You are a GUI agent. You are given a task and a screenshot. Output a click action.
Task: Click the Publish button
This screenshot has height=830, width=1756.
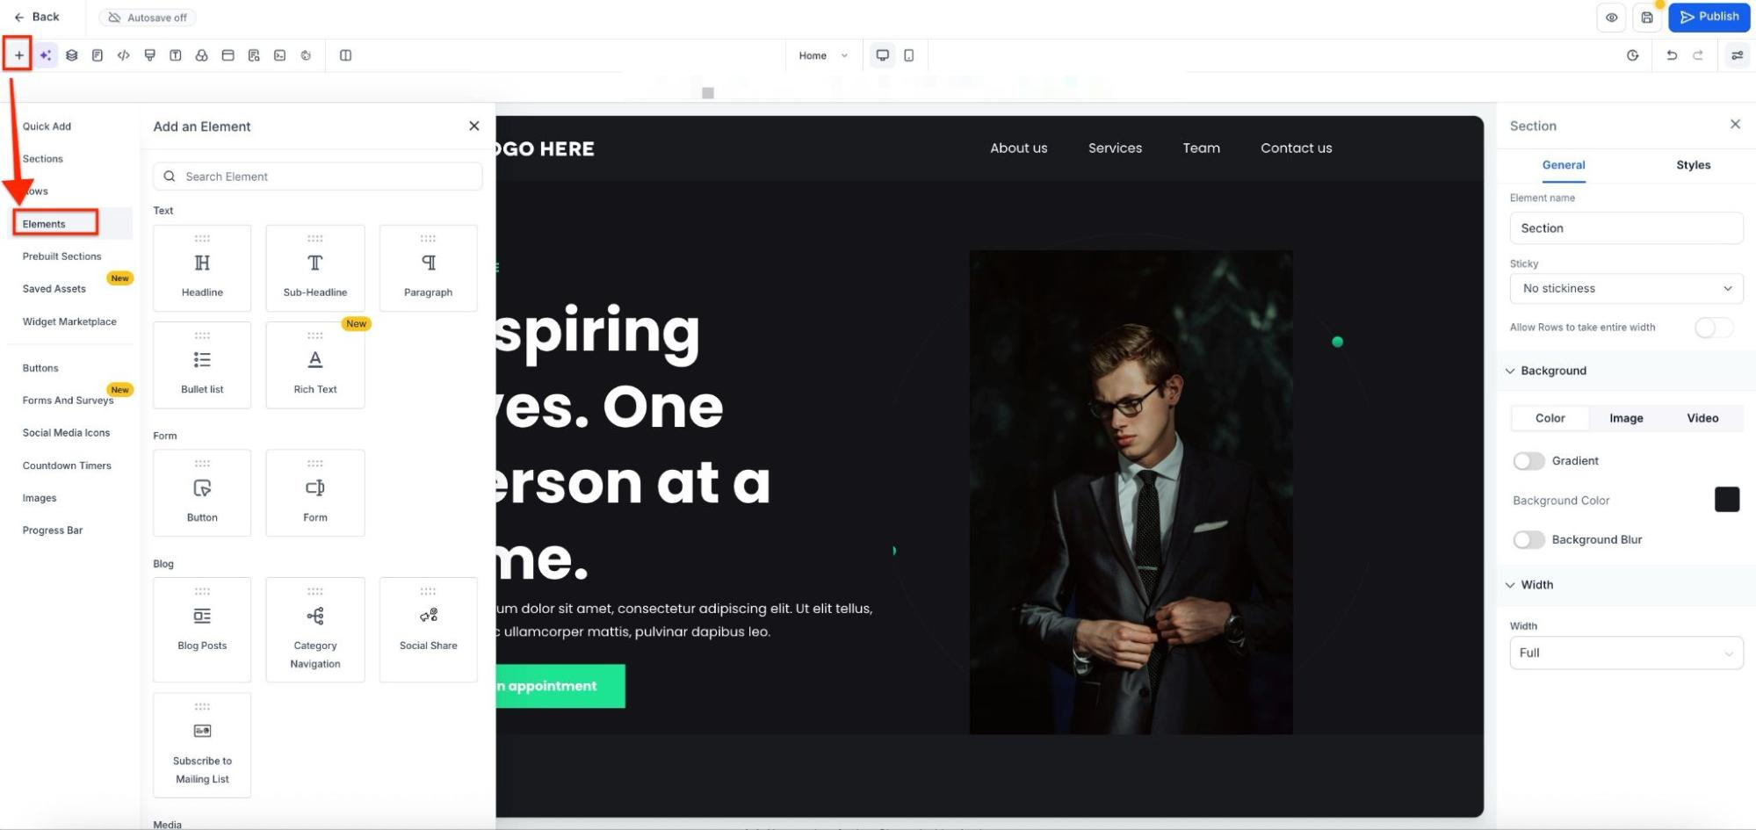click(1709, 17)
